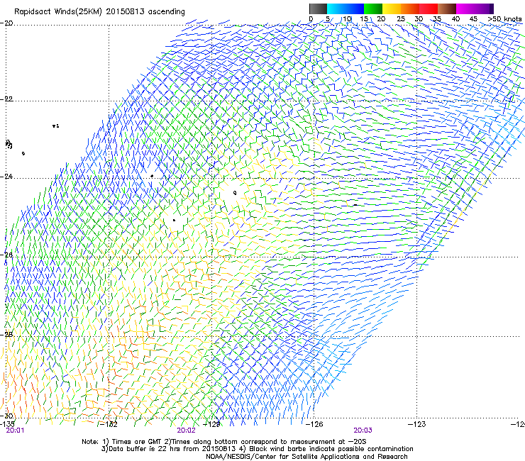
Task: Click the purple time label '20:02'
Action: pos(186,431)
